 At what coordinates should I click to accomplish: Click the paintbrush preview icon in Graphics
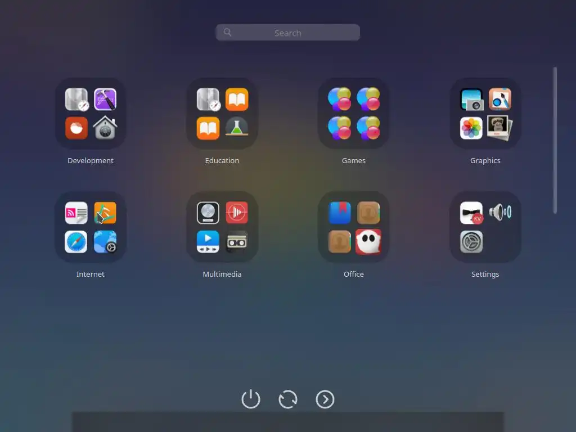tap(499, 99)
